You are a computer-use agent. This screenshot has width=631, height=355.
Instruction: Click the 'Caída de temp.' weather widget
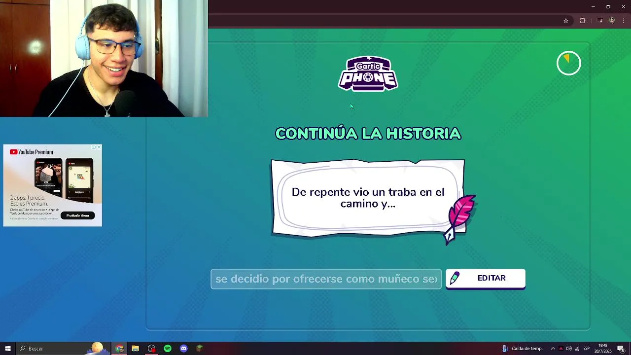coord(523,349)
